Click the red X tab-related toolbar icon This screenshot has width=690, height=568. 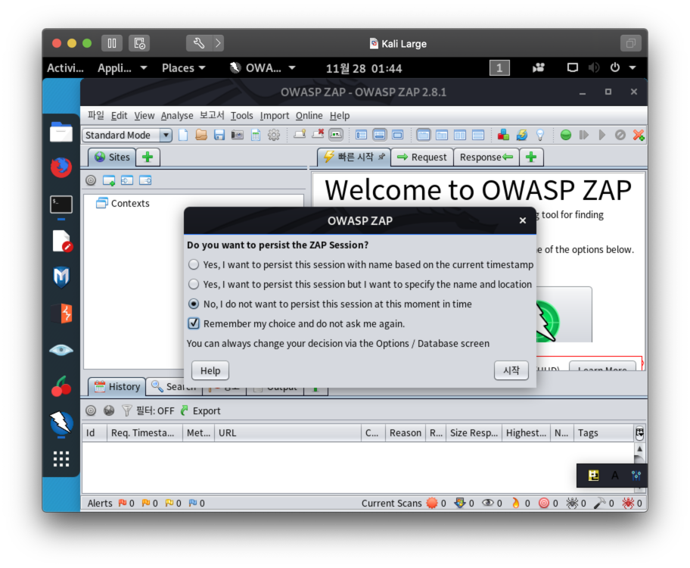click(x=318, y=134)
